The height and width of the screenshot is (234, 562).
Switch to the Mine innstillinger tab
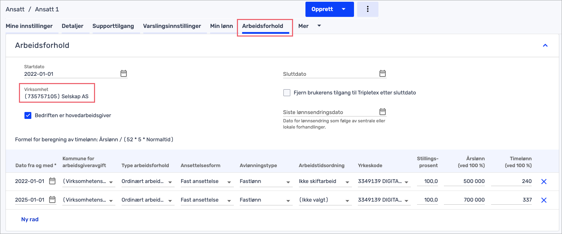point(29,26)
